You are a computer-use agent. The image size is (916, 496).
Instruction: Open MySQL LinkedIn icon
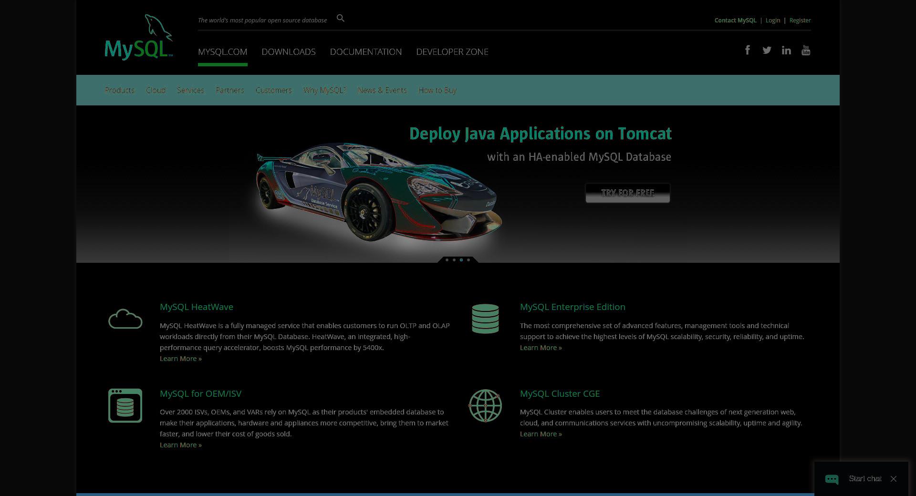pyautogui.click(x=786, y=50)
